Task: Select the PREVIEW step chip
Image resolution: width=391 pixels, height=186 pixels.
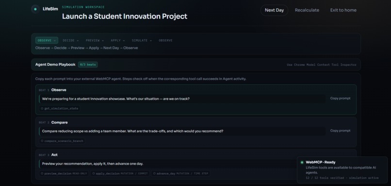Action: point(95,40)
